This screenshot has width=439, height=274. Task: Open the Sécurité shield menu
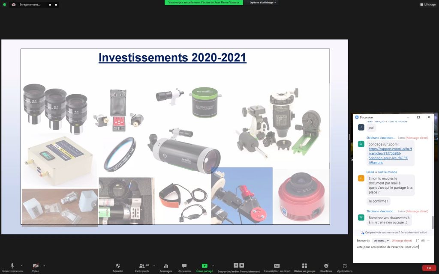click(118, 268)
